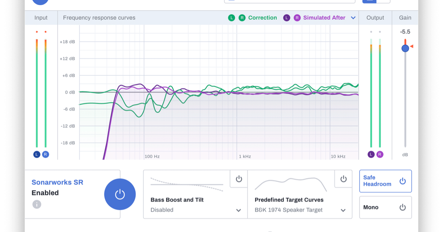The image size is (443, 232).
Task: Click the Correction L channel green icon
Action: pyautogui.click(x=231, y=18)
